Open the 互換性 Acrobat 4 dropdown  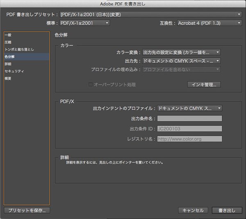click(x=210, y=23)
